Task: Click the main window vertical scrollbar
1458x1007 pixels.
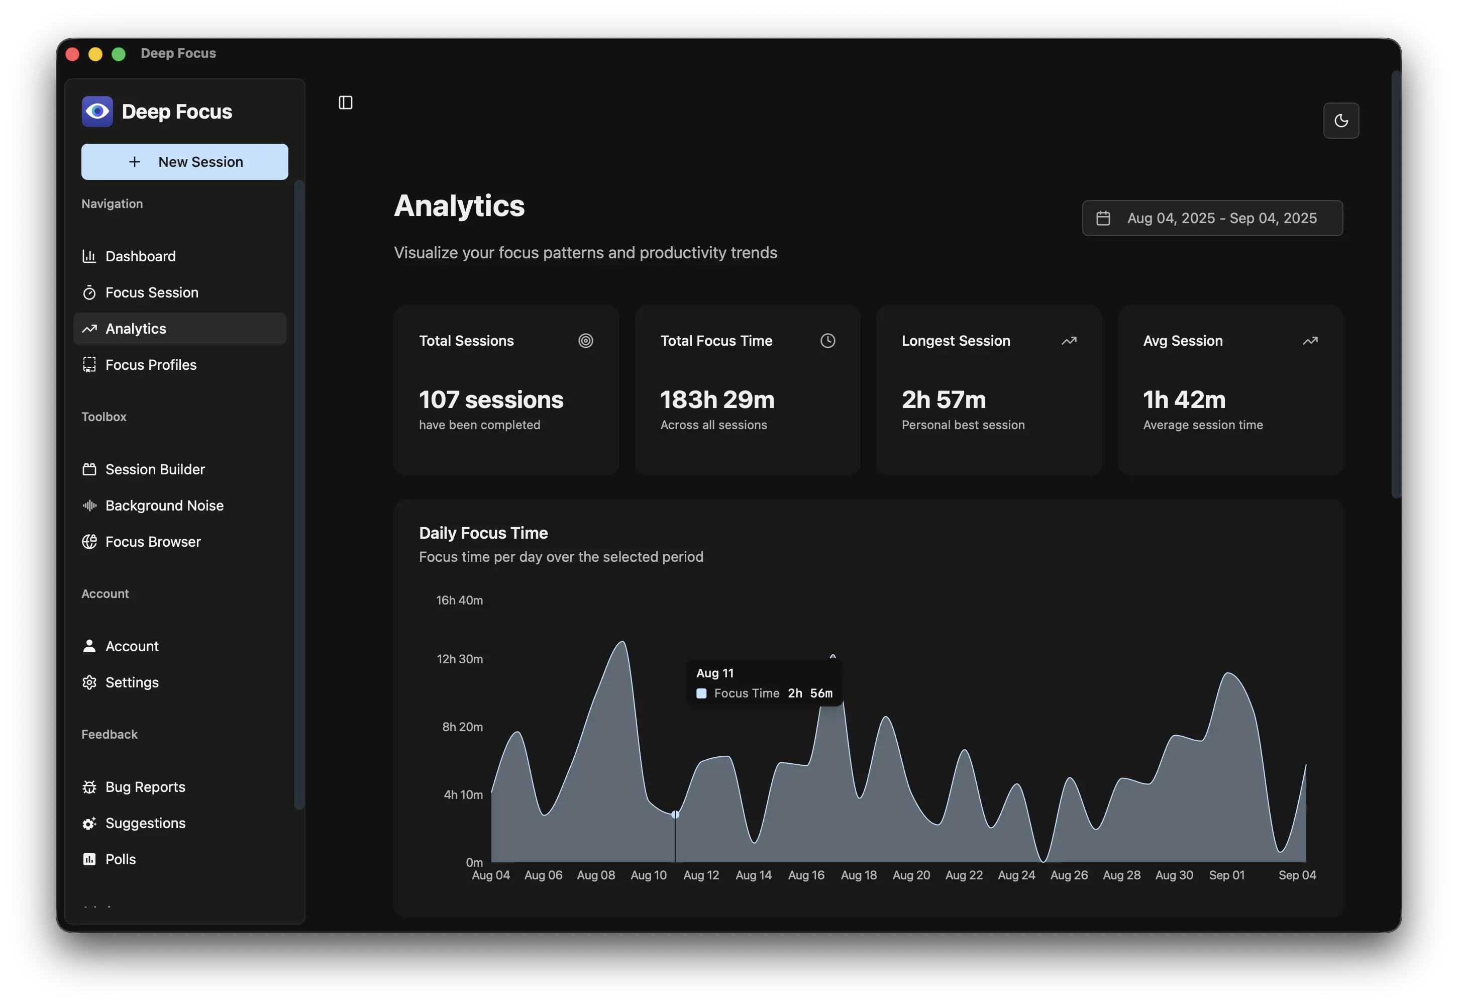Action: (1396, 284)
